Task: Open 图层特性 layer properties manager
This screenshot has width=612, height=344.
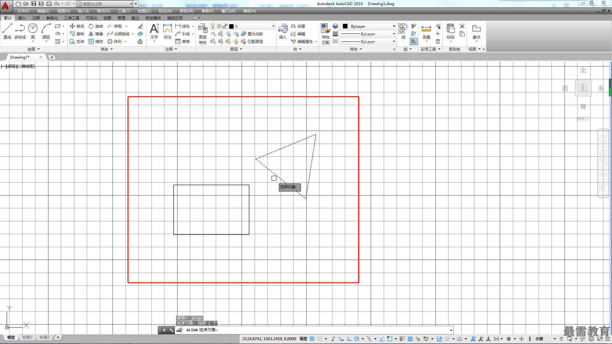Action: pos(203,34)
